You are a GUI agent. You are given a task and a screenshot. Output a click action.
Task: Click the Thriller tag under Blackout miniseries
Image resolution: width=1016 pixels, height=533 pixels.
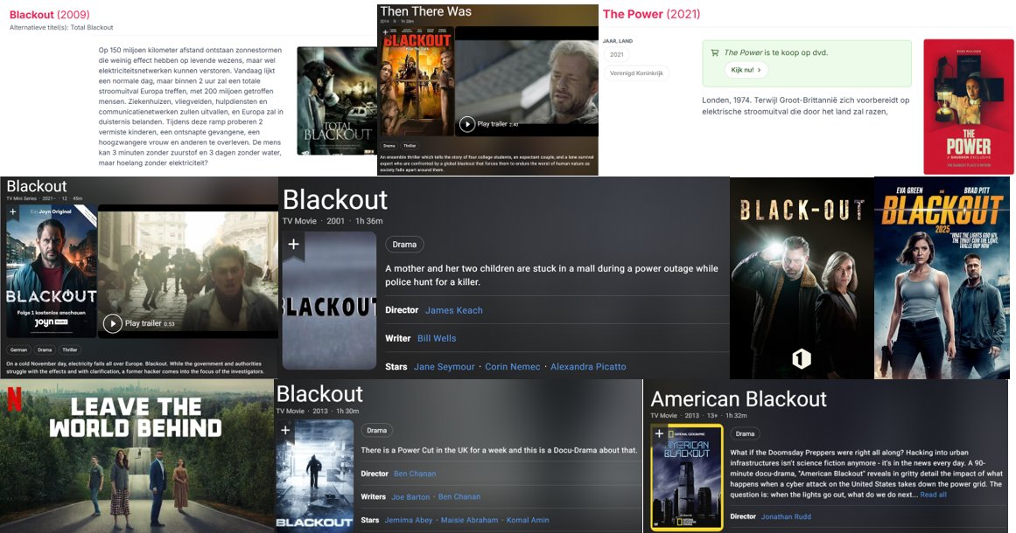[x=69, y=350]
